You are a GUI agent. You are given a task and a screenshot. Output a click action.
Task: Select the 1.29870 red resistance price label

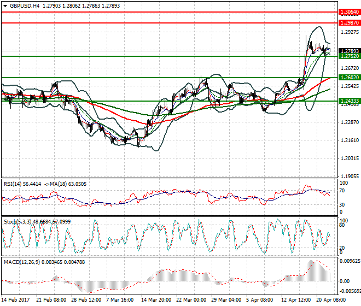[x=350, y=23]
